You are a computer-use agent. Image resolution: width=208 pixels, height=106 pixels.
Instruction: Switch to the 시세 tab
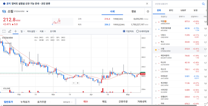point(112,11)
